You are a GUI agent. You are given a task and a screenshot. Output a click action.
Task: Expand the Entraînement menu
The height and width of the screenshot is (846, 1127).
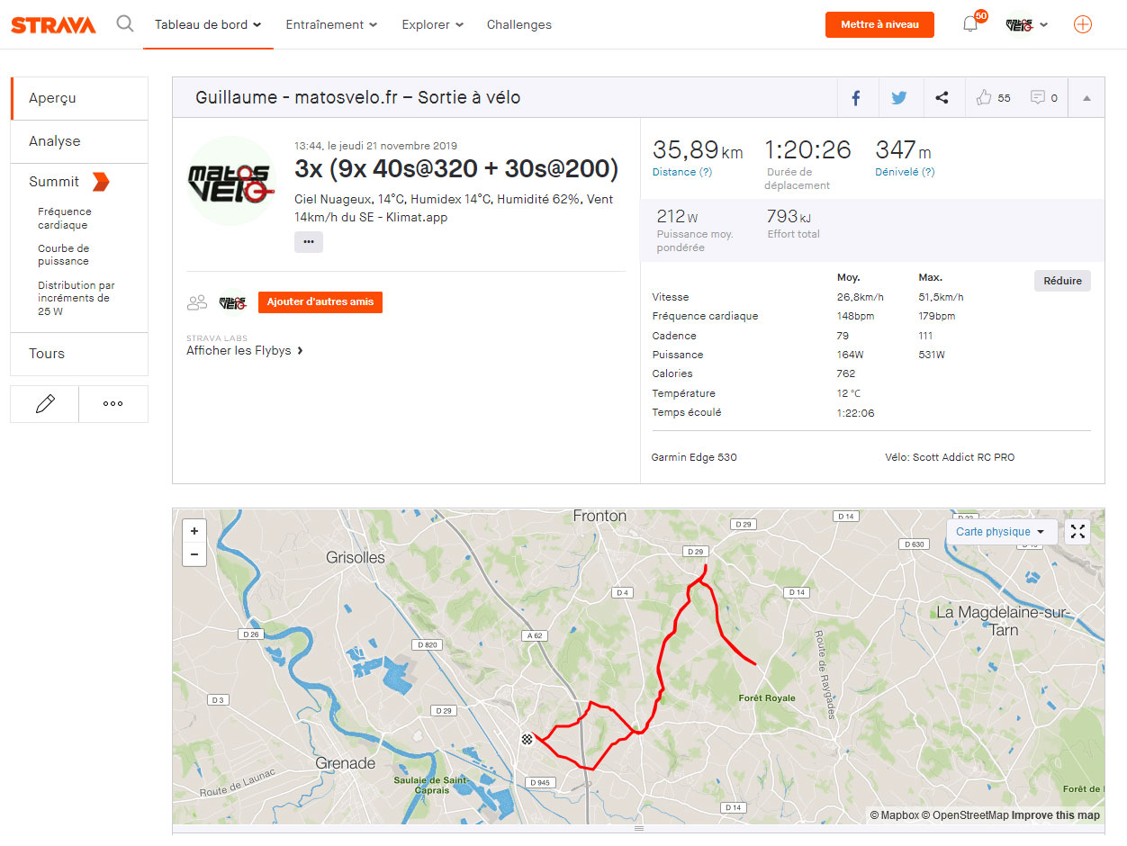pos(331,24)
